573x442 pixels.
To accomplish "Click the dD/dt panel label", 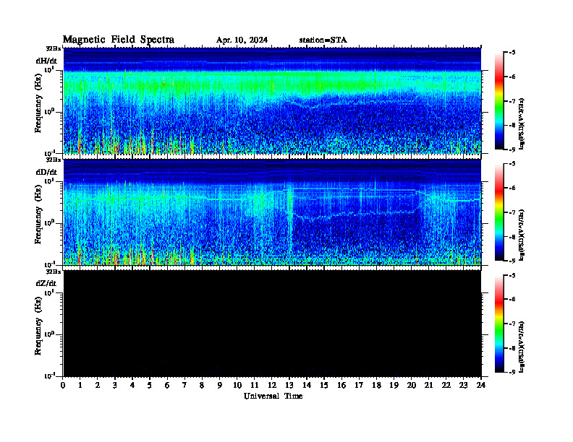I will click(46, 172).
